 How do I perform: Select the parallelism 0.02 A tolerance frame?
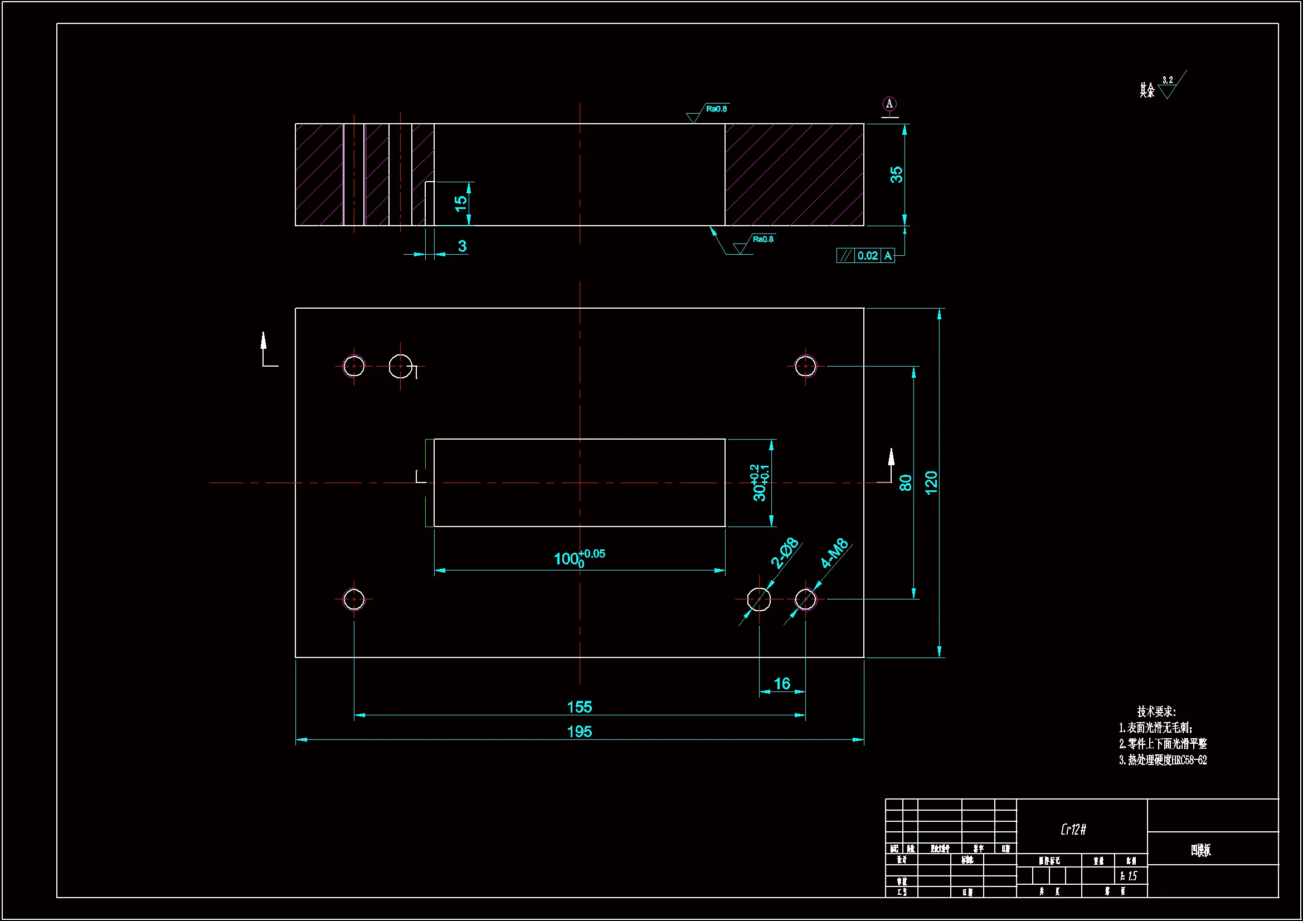point(866,256)
